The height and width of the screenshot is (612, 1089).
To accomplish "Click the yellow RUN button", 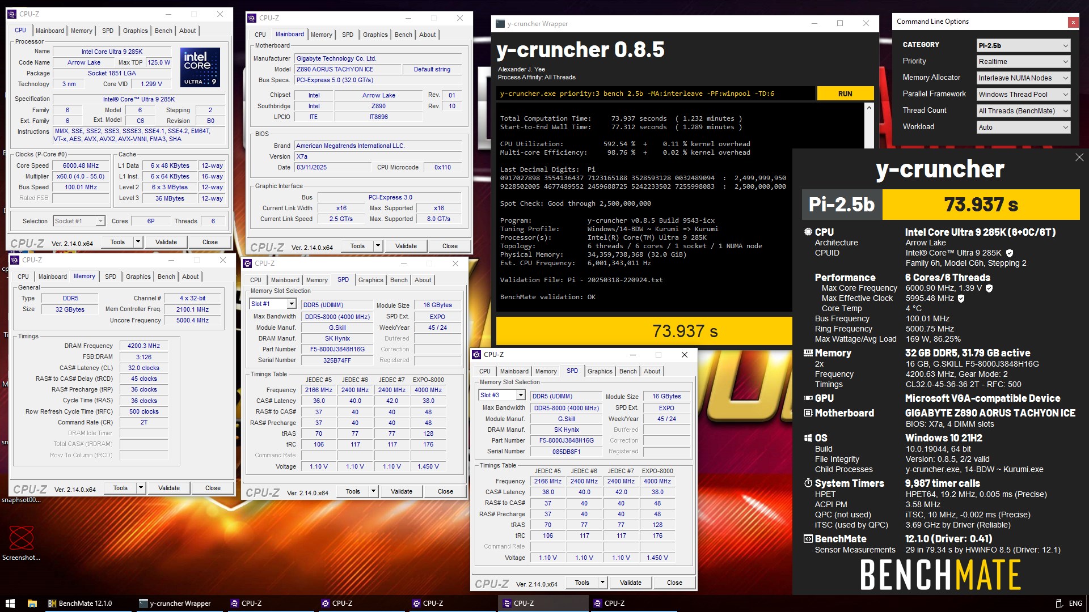I will pos(845,93).
